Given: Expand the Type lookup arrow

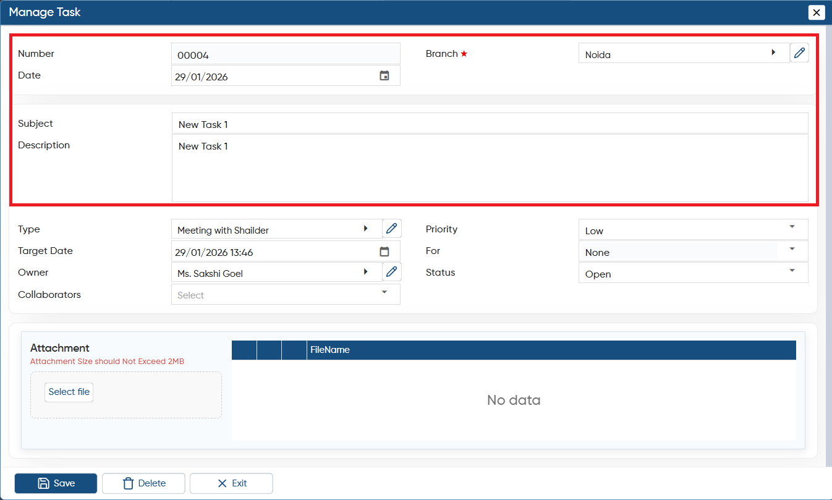Looking at the screenshot, I should 366,229.
